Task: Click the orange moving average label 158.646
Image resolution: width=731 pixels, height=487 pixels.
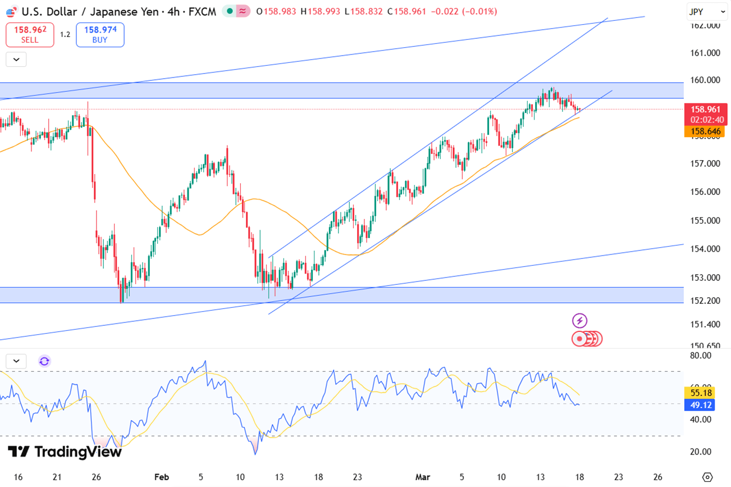Action: pos(706,132)
